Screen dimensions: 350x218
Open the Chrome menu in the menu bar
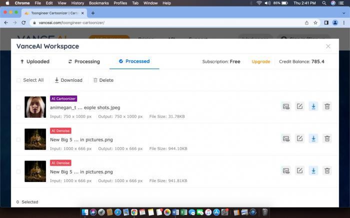[x=22, y=3]
